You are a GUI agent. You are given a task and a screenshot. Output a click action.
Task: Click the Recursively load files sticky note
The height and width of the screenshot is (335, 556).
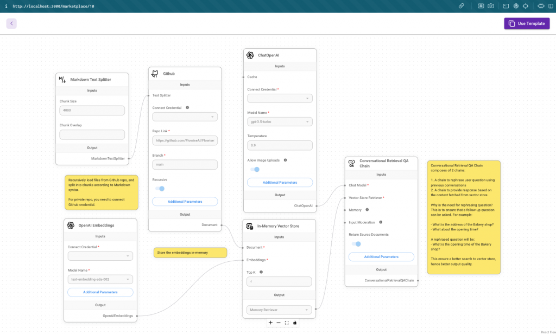tap(102, 192)
